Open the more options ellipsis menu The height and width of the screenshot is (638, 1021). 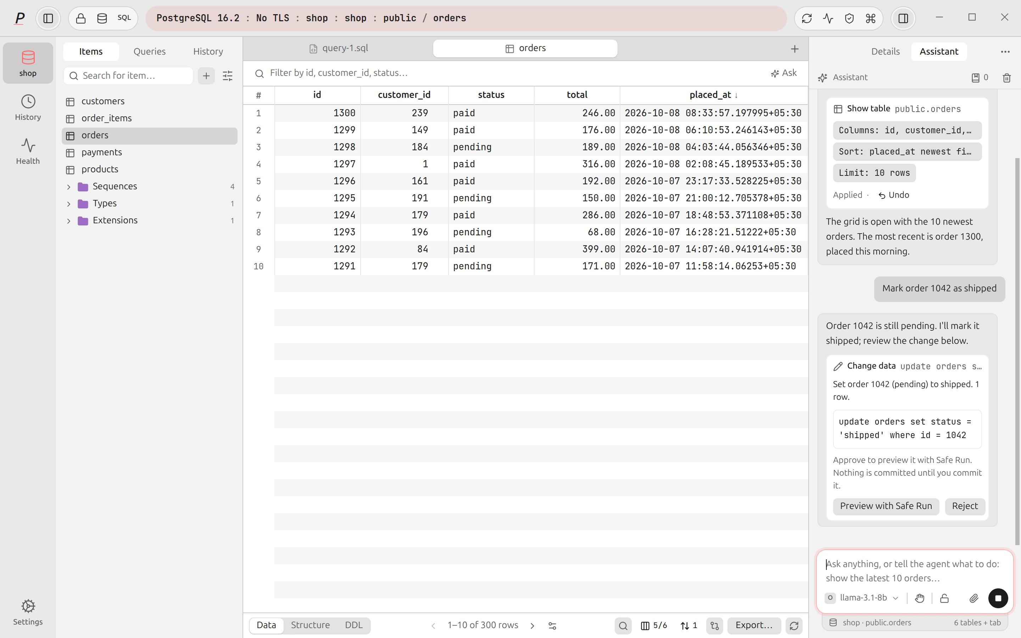(1005, 51)
